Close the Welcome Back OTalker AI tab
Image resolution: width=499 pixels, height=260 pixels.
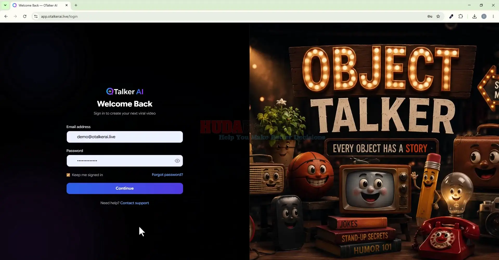tap(67, 5)
